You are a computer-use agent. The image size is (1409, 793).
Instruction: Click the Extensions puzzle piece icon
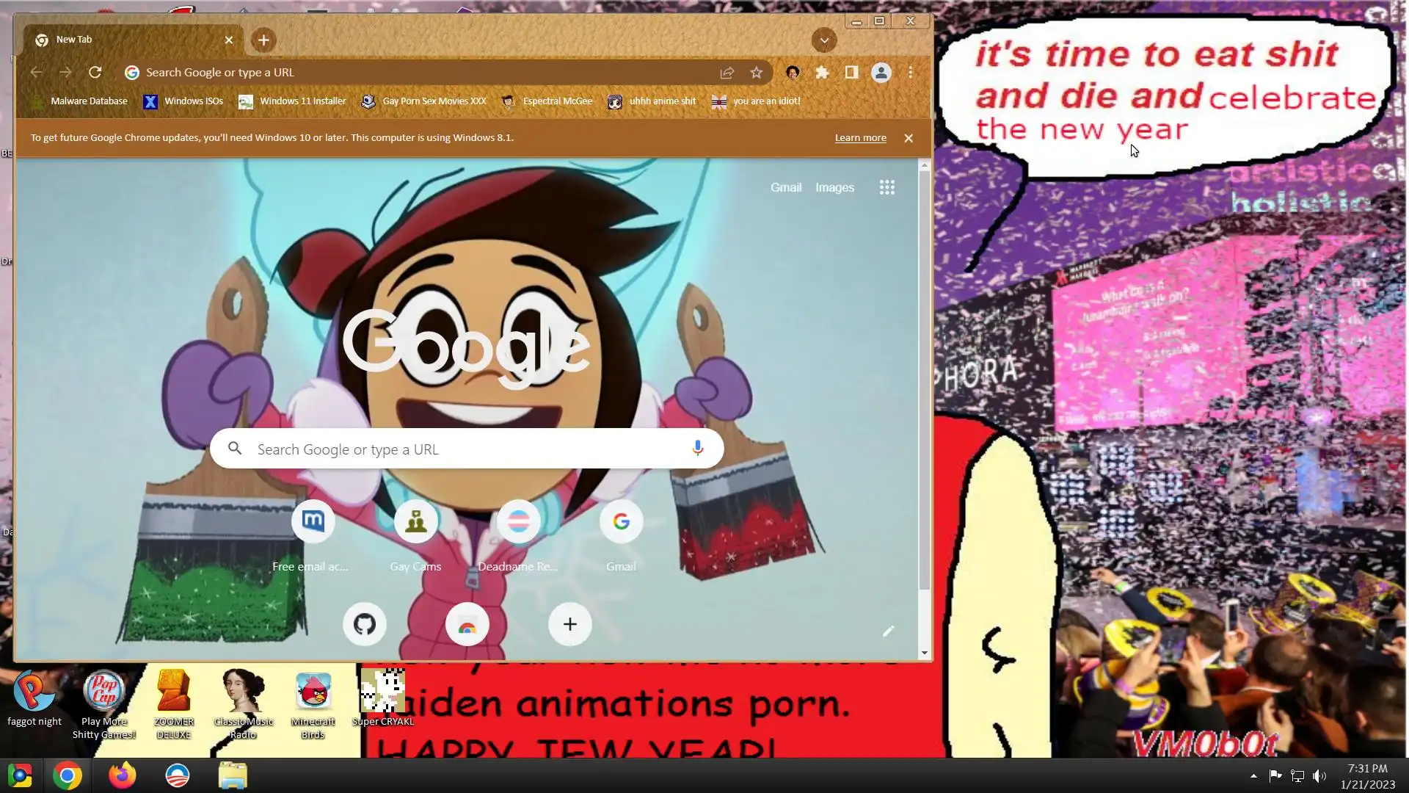pos(822,72)
